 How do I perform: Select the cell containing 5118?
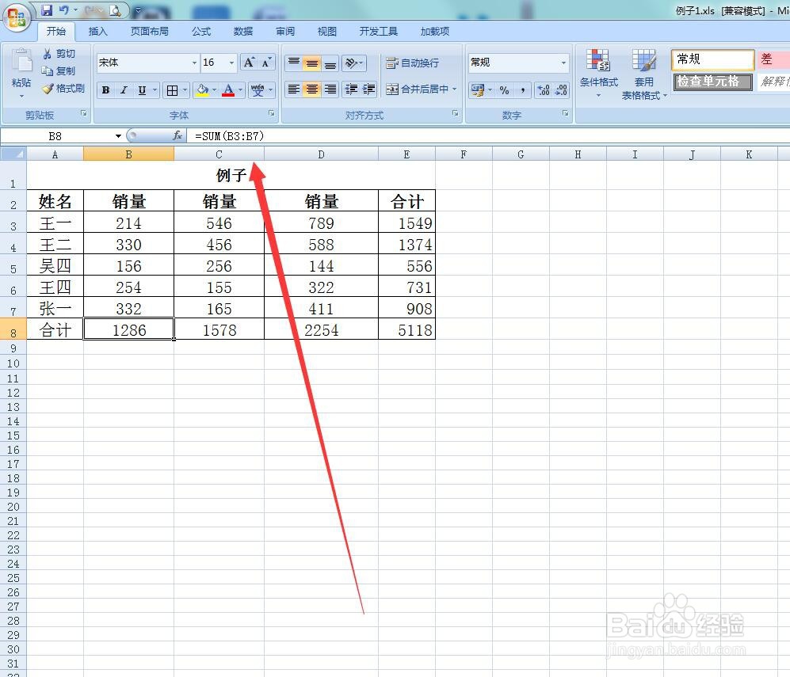click(406, 330)
